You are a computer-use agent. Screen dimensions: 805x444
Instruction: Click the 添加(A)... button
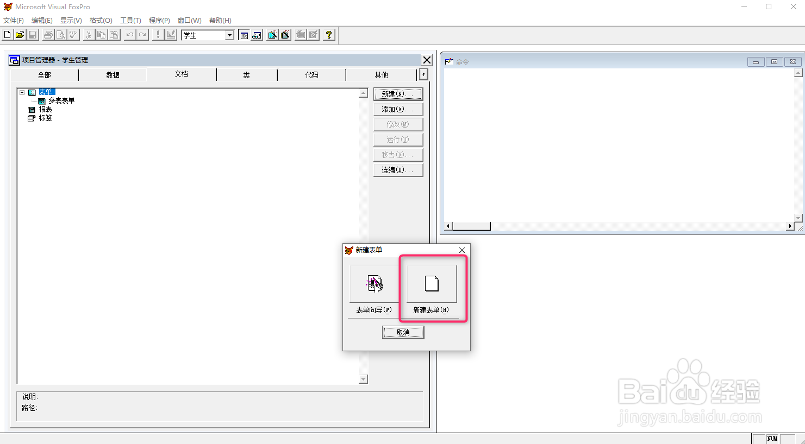click(398, 109)
